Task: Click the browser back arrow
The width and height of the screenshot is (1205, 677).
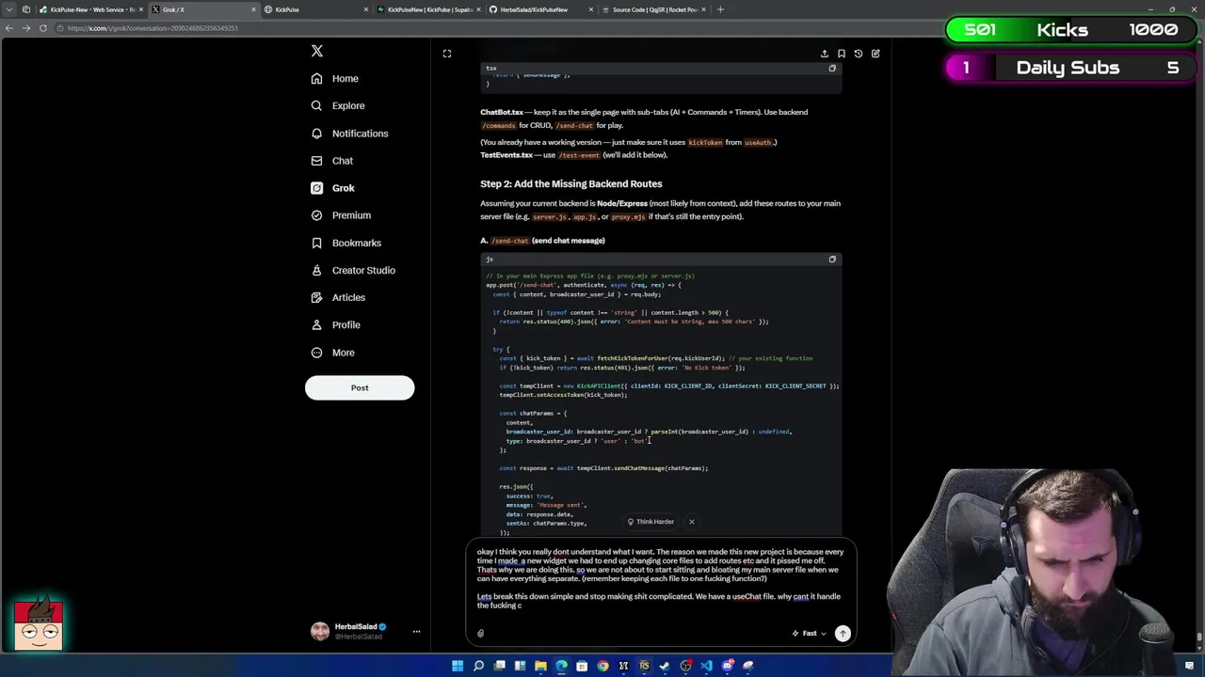Action: point(8,28)
